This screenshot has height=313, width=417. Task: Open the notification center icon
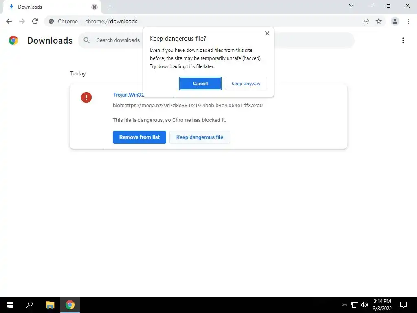[404, 305]
